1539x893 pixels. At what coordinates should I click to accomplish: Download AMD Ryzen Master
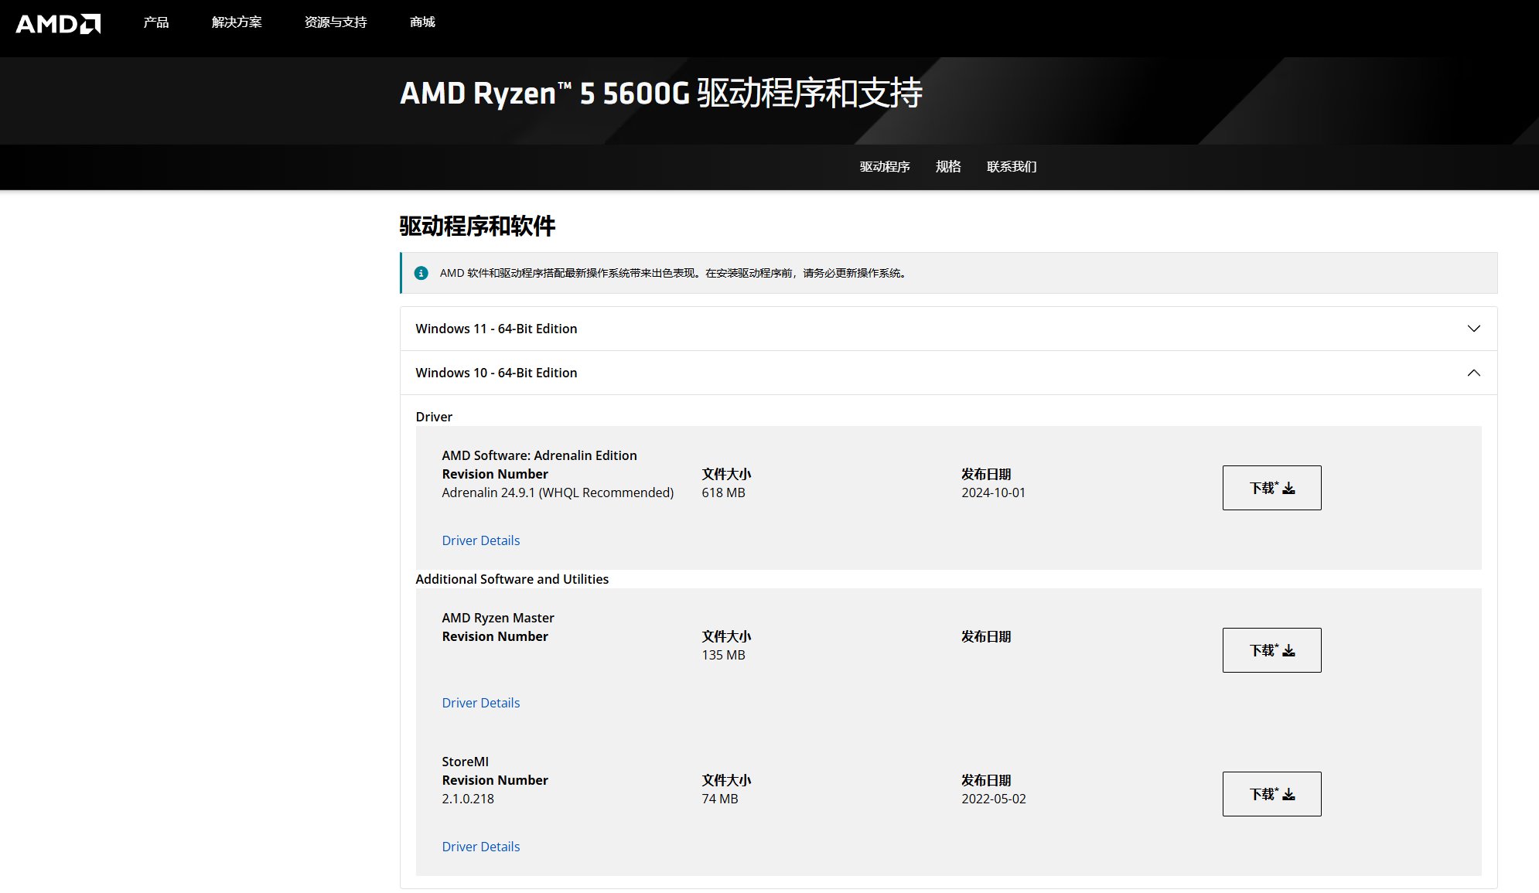pos(1271,650)
